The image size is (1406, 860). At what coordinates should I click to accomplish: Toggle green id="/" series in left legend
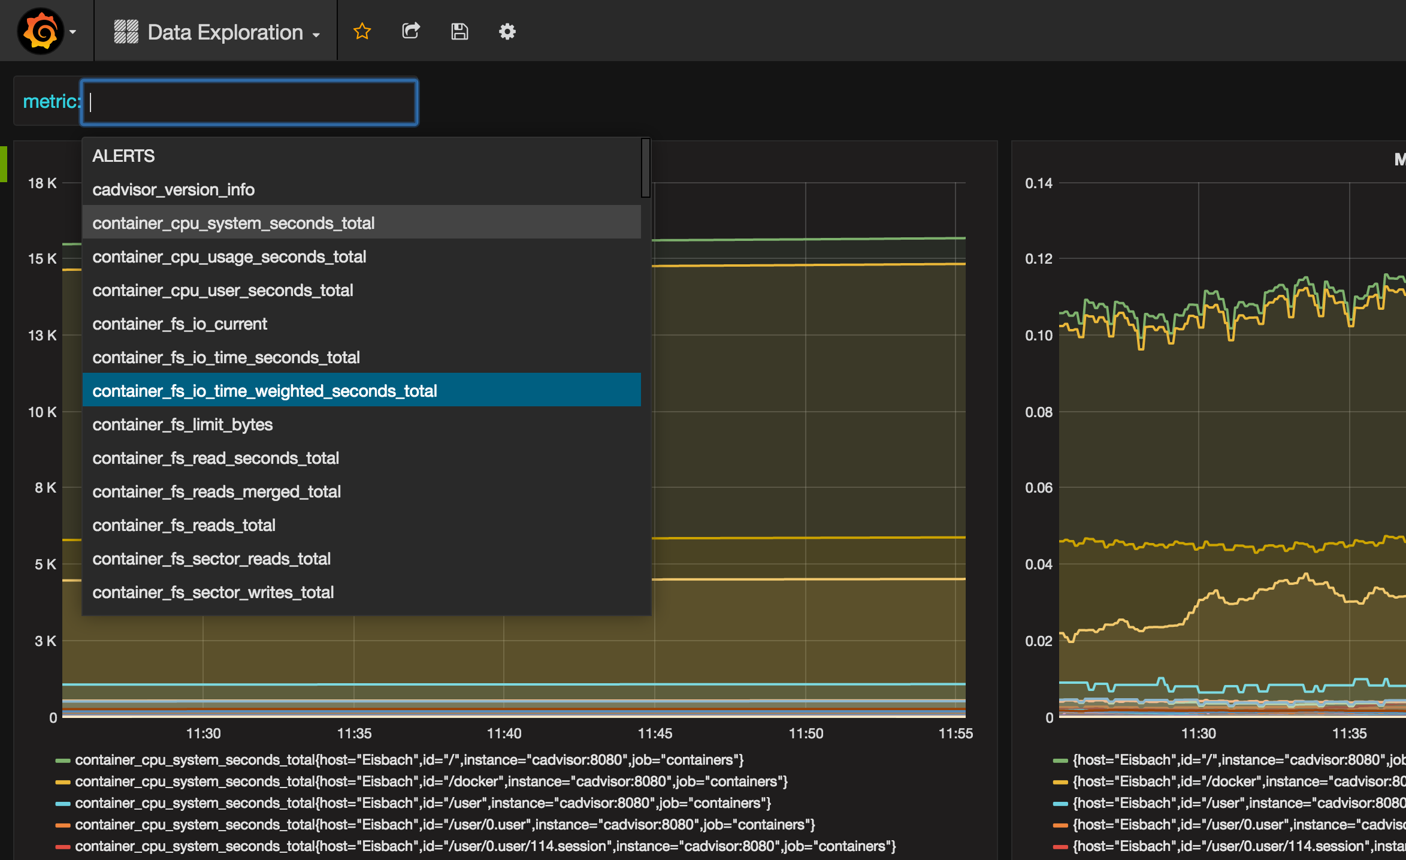click(x=409, y=760)
